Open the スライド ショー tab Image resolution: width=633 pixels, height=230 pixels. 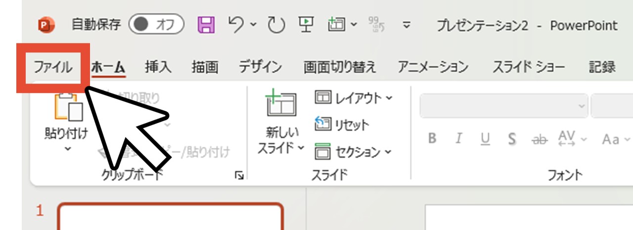tap(529, 67)
